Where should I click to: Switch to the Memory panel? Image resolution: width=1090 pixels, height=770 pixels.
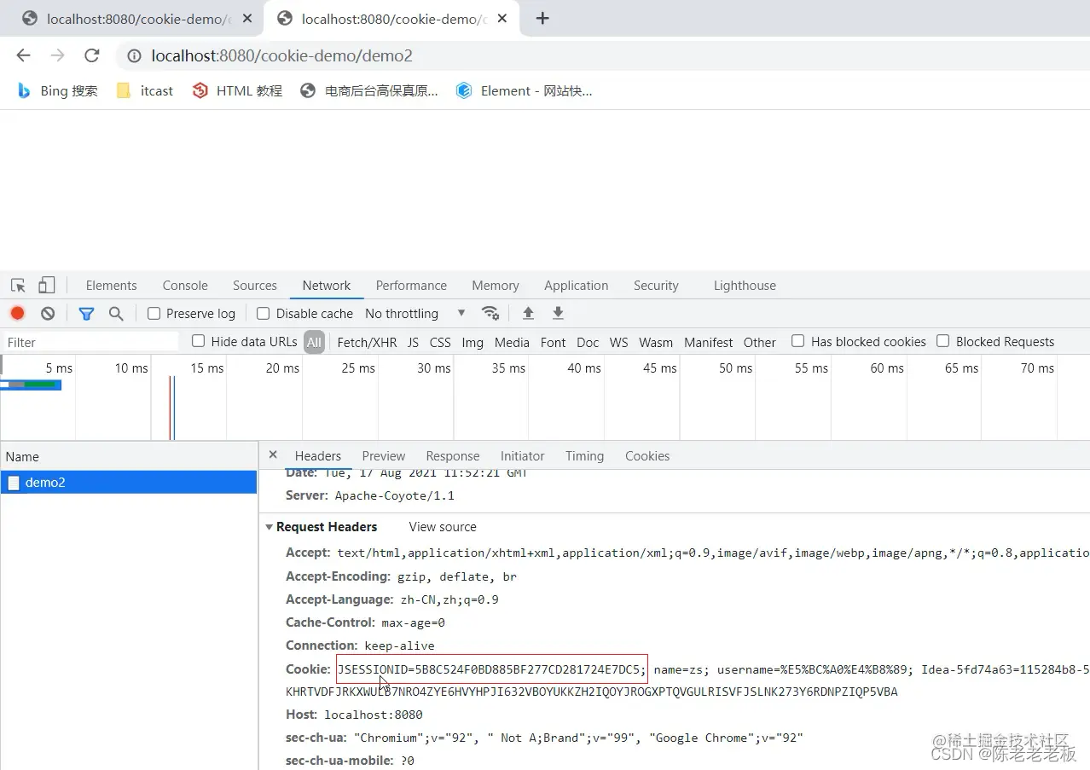point(495,286)
